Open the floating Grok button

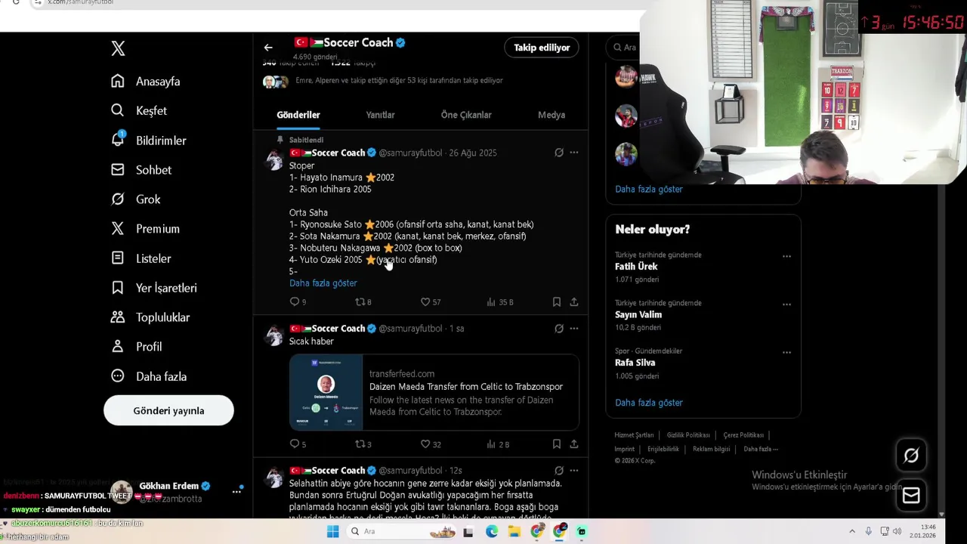click(x=911, y=455)
